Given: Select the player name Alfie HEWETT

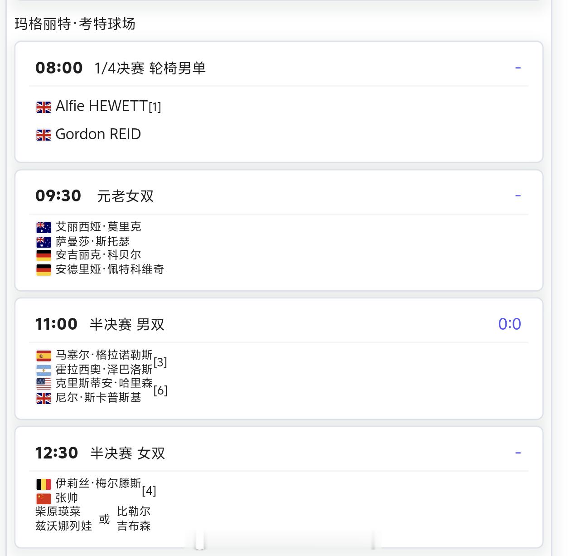Looking at the screenshot, I should click(102, 106).
